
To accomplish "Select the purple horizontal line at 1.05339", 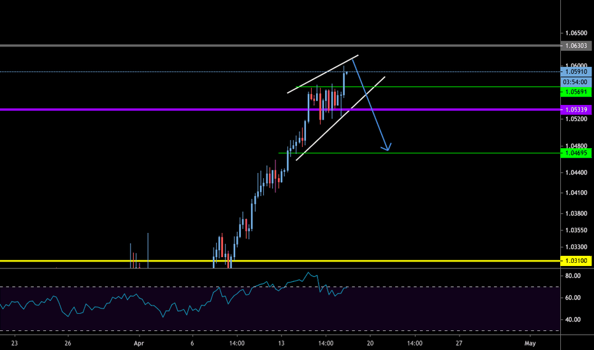I will click(x=280, y=109).
